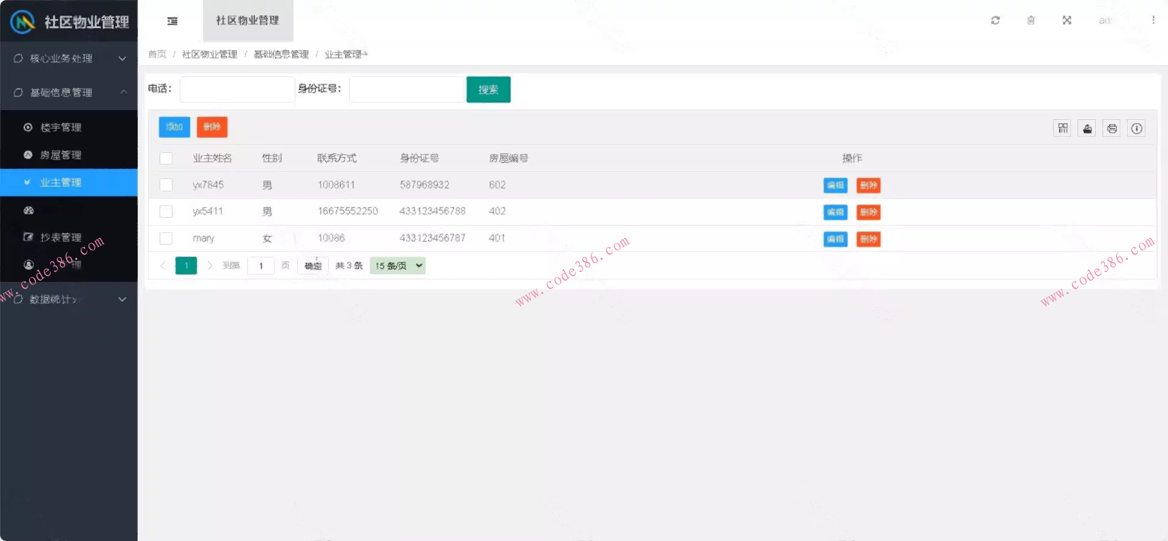Viewport: 1168px width, 541px height.
Task: Open the vertical three-dot more menu
Action: pos(1153,20)
